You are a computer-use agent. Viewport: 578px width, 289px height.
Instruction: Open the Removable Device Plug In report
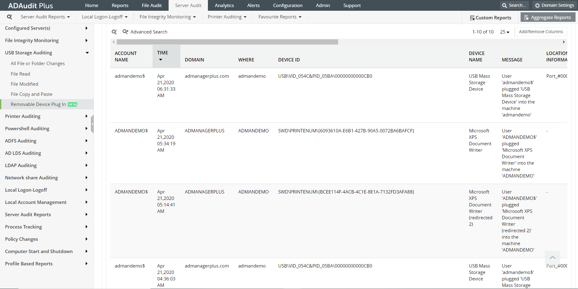tap(38, 104)
